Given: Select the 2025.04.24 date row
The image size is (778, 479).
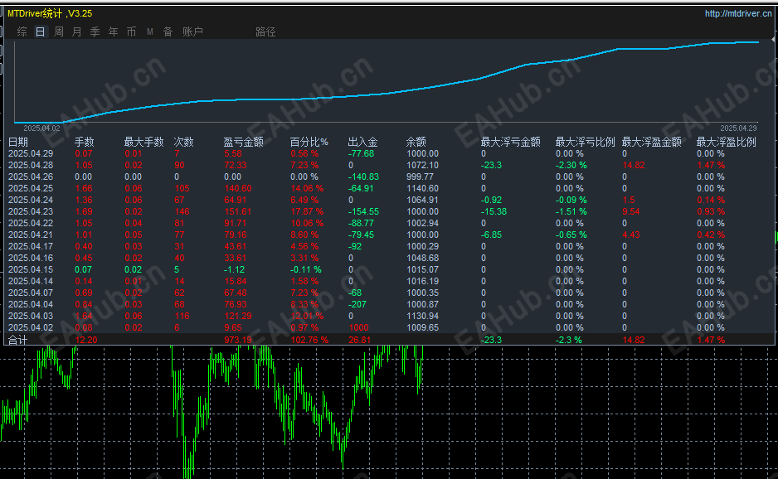Looking at the screenshot, I should click(30, 200).
